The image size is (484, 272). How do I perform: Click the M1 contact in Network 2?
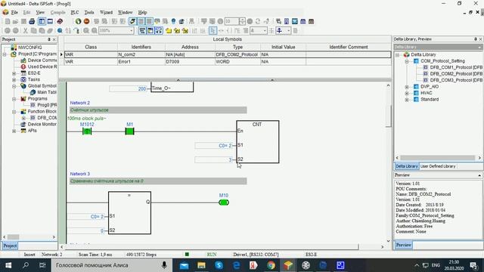coord(129,131)
